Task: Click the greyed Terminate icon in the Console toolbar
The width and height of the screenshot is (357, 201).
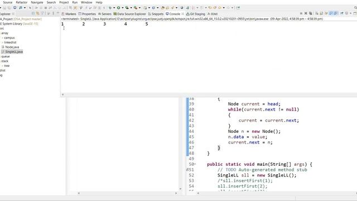Action: [301, 13]
